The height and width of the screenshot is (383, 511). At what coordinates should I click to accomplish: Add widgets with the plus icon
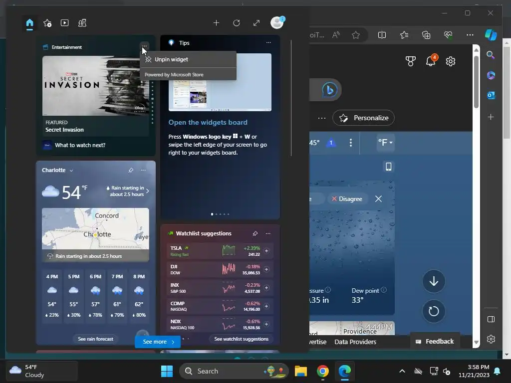coord(216,23)
